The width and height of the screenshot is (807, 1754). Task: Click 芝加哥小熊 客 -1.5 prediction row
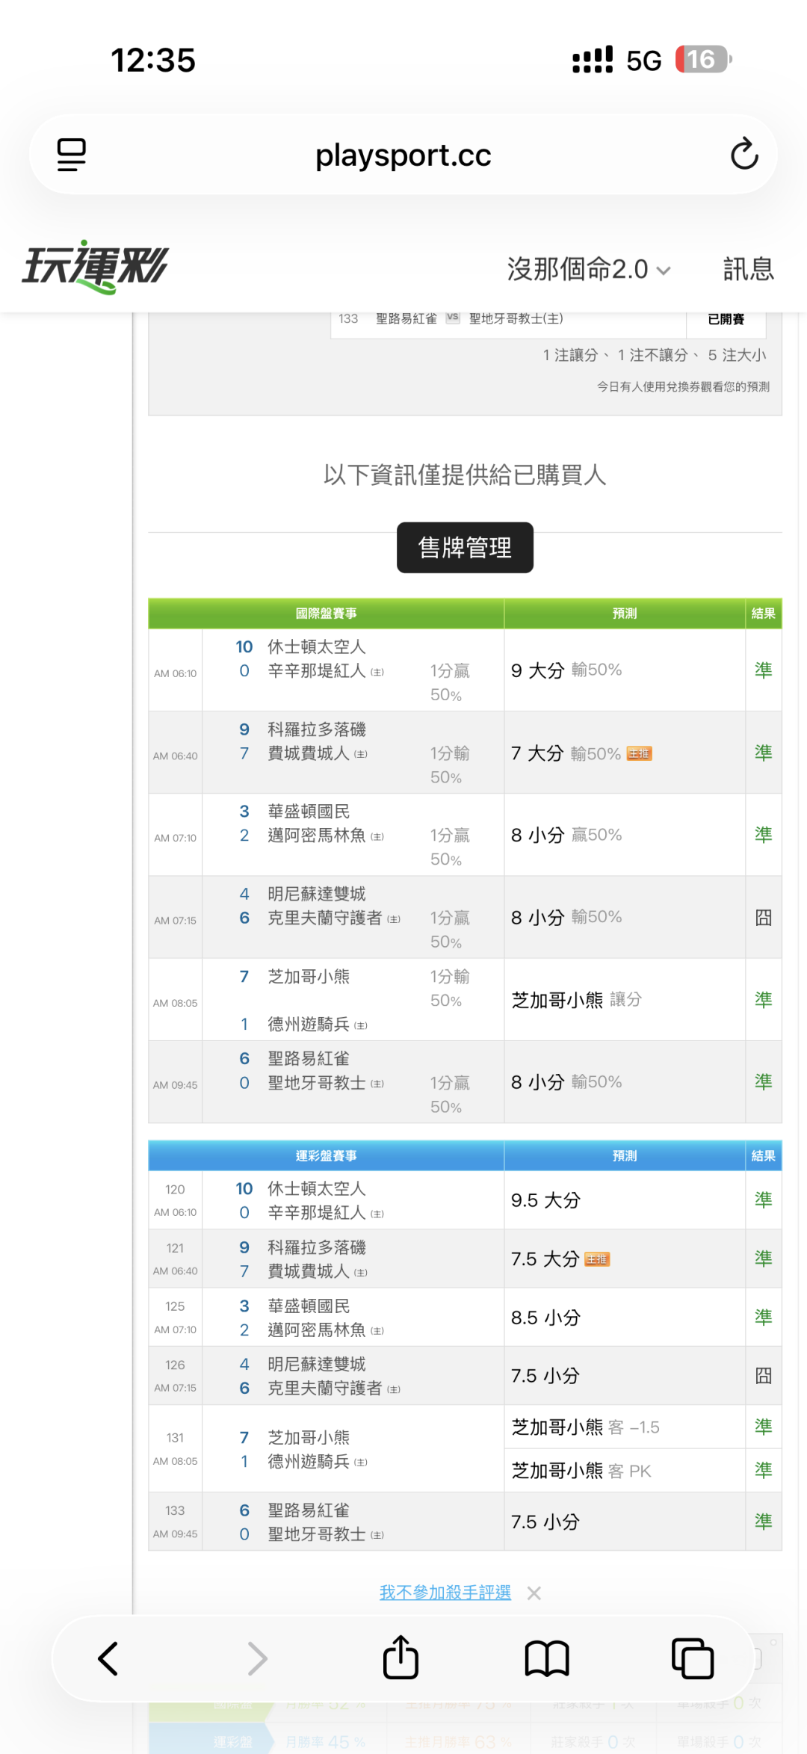tap(625, 1427)
